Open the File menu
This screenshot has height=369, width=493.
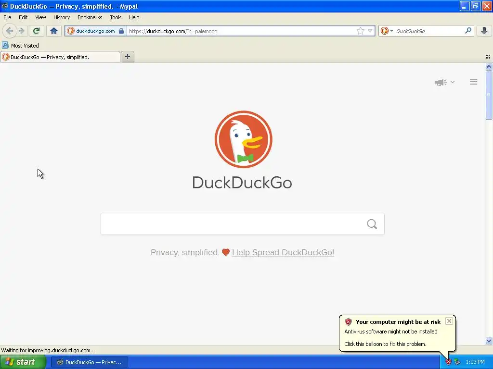coord(7,17)
